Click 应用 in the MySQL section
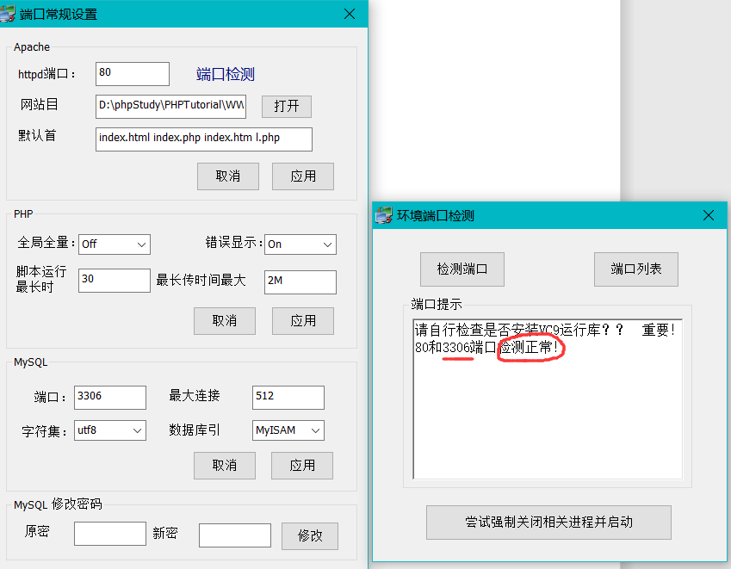 [x=302, y=464]
